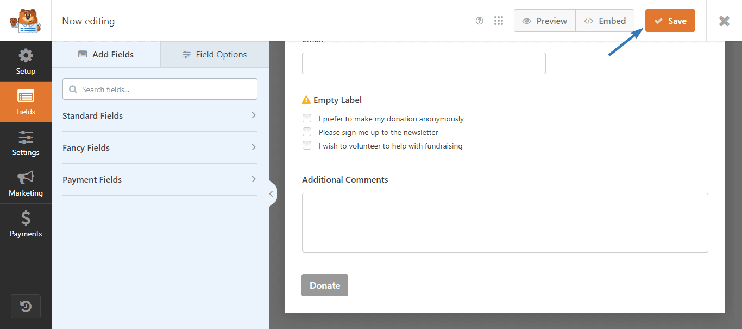This screenshot has width=742, height=329.
Task: Check 'I prefer to make my donation anonymously'
Action: coord(307,118)
